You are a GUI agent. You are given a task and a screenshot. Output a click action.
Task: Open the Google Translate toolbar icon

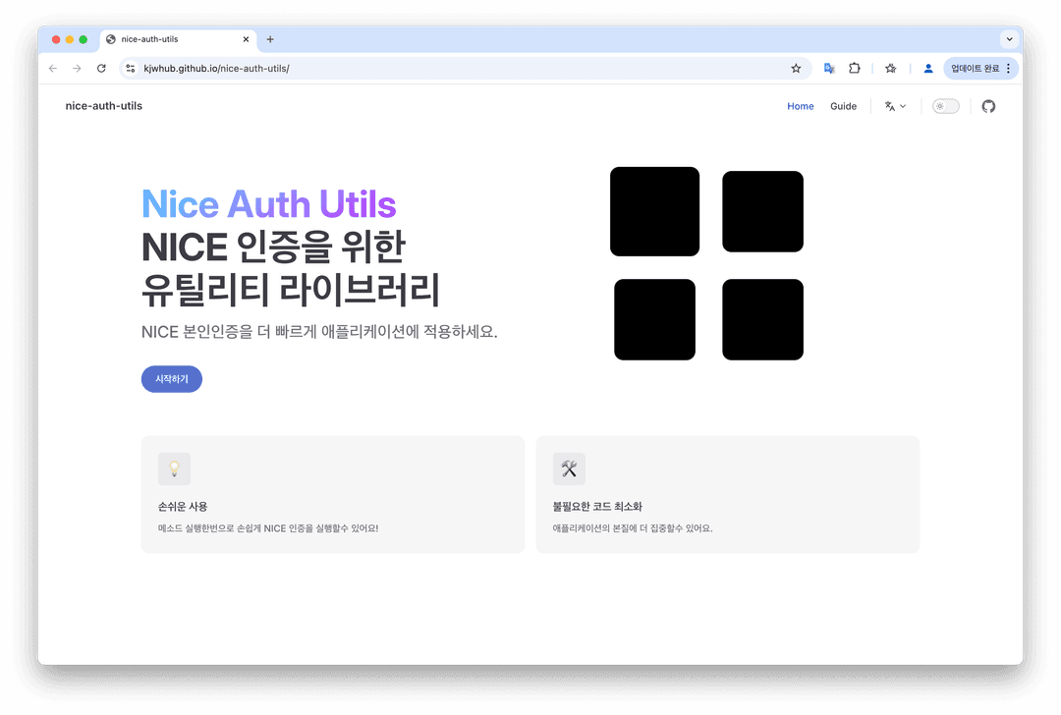(829, 69)
